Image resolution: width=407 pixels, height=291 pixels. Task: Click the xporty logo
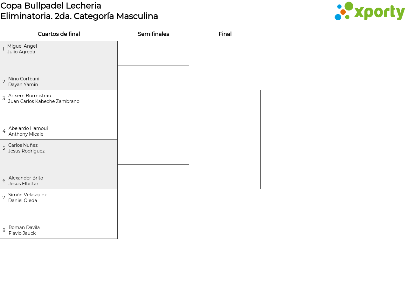tap(369, 11)
